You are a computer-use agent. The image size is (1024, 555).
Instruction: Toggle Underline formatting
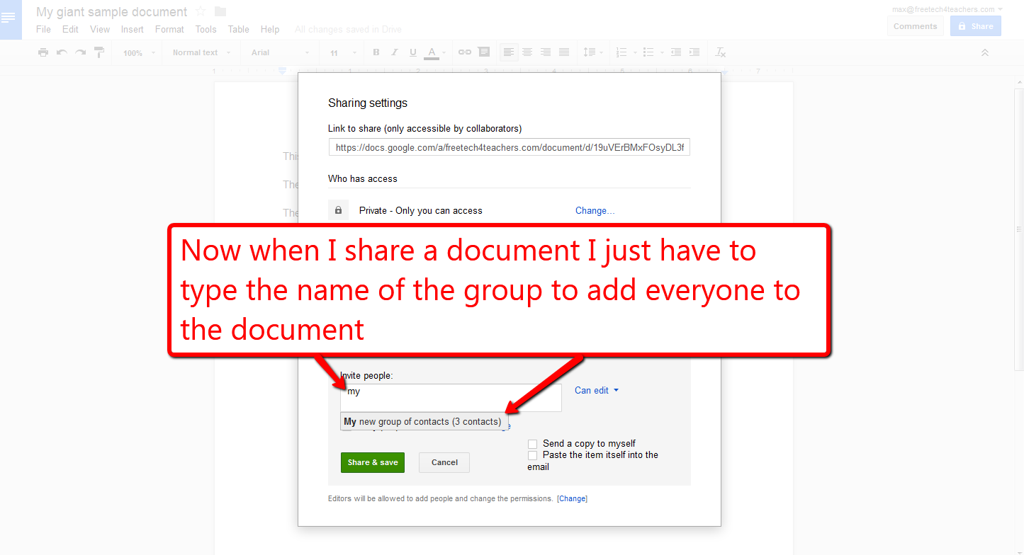pos(413,52)
